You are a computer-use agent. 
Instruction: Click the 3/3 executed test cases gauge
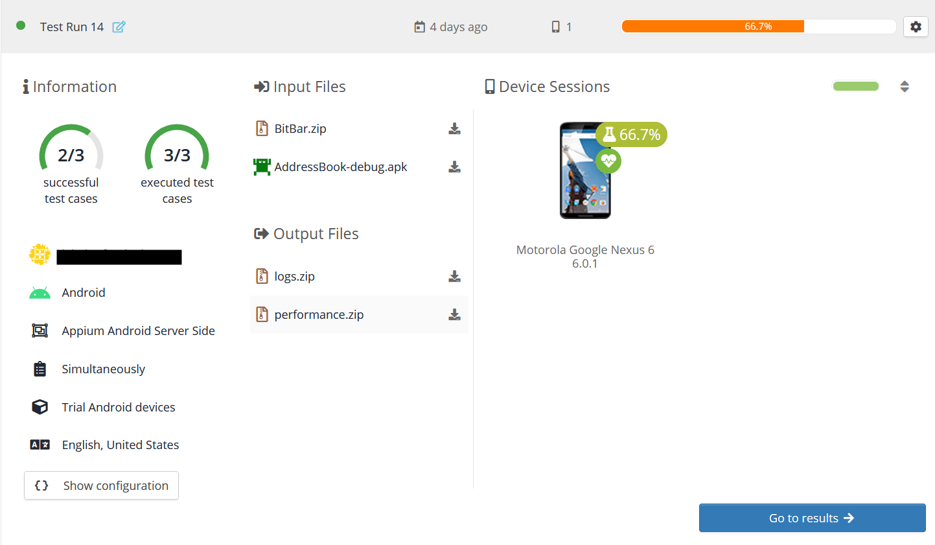tap(177, 154)
